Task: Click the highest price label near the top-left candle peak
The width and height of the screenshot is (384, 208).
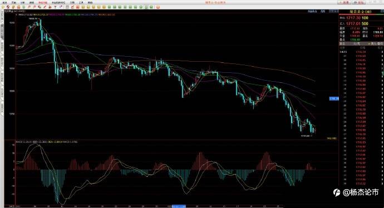Action: pyautogui.click(x=33, y=18)
